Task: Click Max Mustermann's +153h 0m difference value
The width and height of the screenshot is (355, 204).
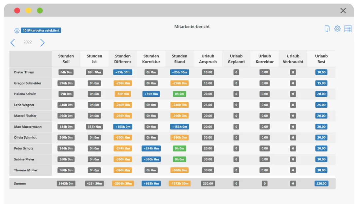Action: [x=123, y=126]
